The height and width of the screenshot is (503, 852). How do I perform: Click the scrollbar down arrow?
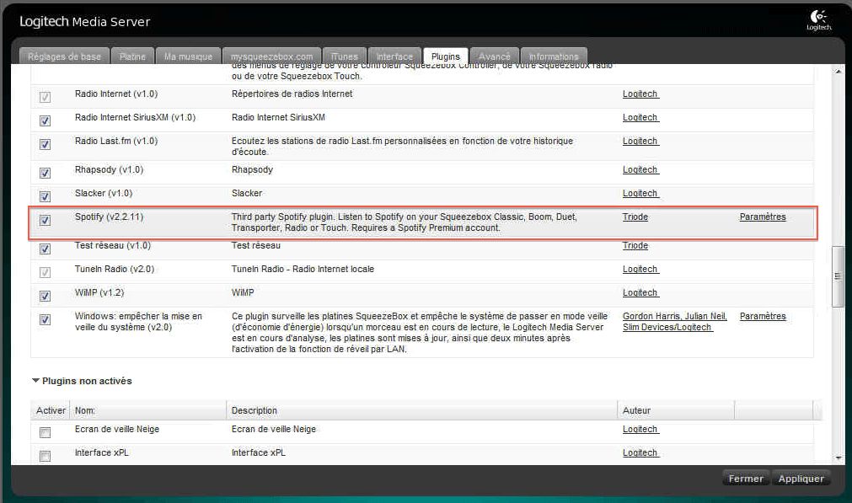pos(838,458)
